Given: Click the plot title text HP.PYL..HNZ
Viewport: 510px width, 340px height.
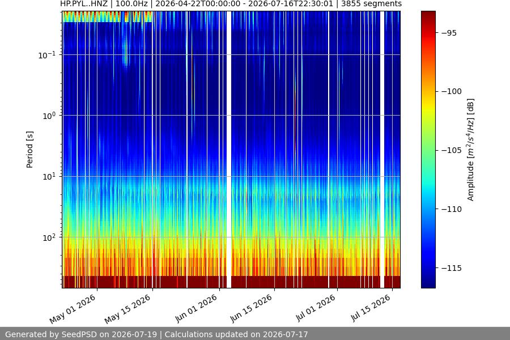Looking at the screenshot, I should tap(84, 4).
